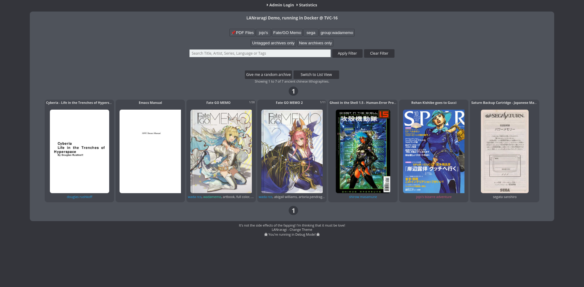Viewport: 584px width, 287px height.
Task: Open the Ghost in the Shell 1.5 cover
Action: (363, 151)
